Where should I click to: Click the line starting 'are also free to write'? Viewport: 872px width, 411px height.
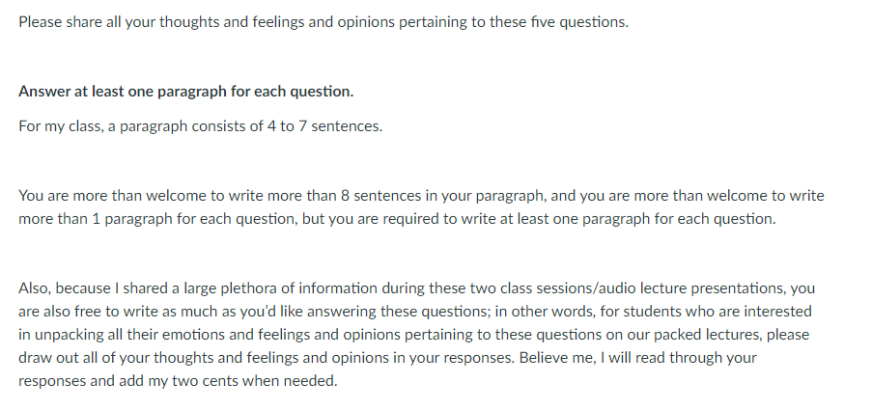pyautogui.click(x=415, y=313)
